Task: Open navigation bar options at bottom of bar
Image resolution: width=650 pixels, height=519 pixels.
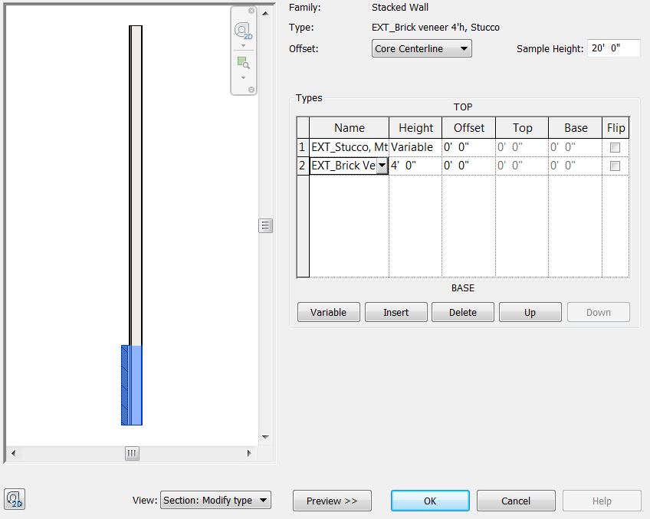Action: pos(251,90)
